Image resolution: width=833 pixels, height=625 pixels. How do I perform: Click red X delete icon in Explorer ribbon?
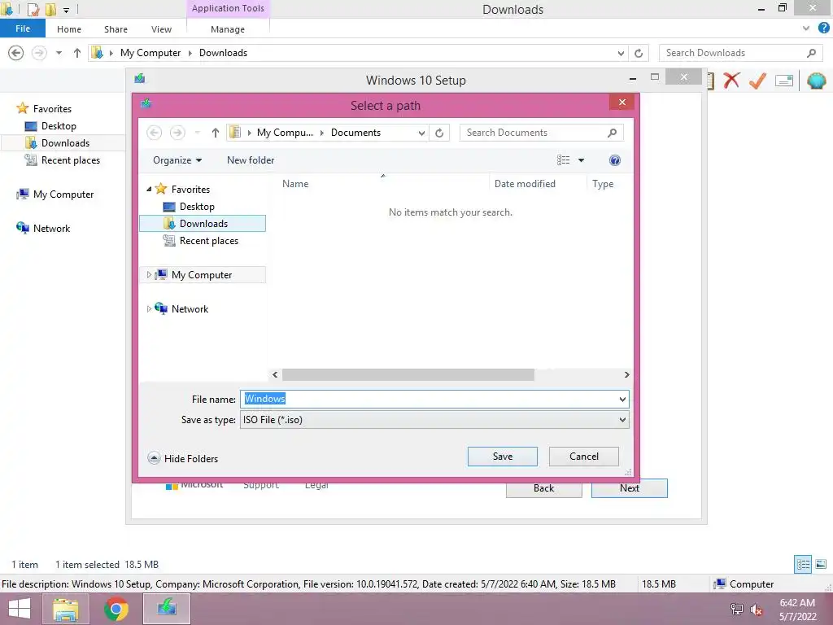point(731,81)
